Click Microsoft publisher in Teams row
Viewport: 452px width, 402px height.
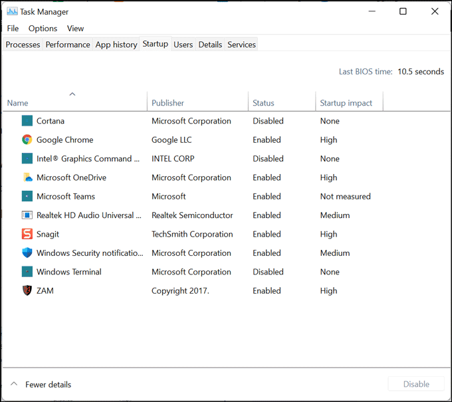pos(169,196)
